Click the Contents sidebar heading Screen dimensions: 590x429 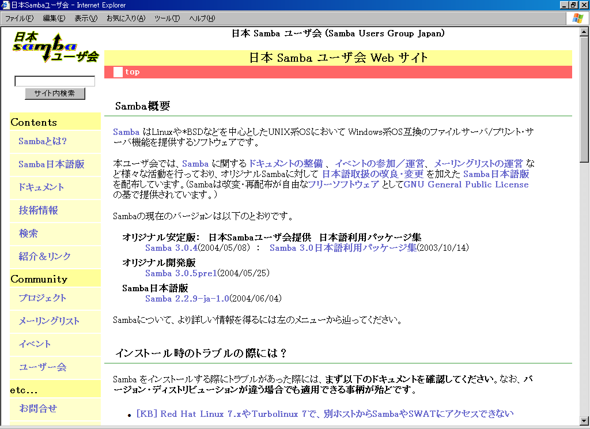[x=34, y=122]
